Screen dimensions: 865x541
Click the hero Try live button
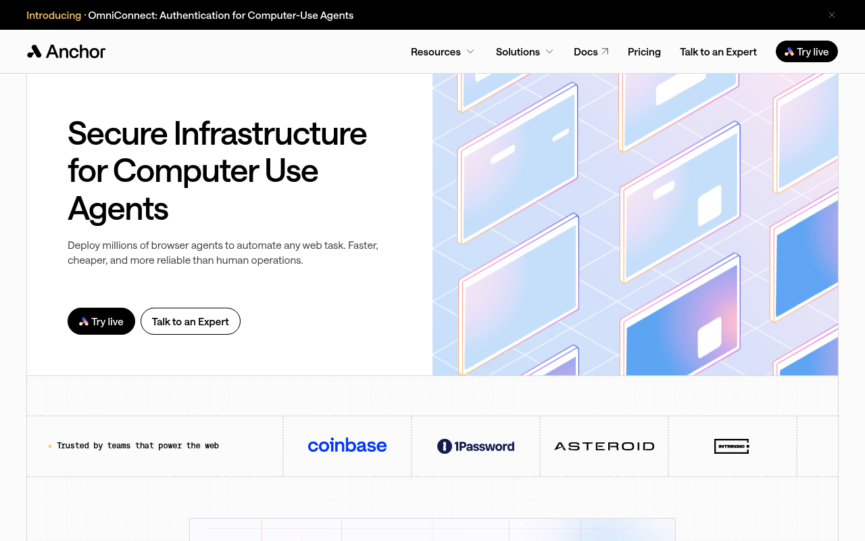[x=101, y=321]
